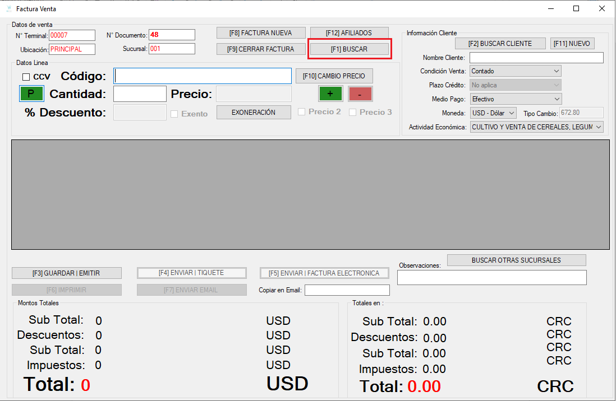The width and height of the screenshot is (616, 401).
Task: Enable the Precio 2 checkbox
Action: [302, 112]
